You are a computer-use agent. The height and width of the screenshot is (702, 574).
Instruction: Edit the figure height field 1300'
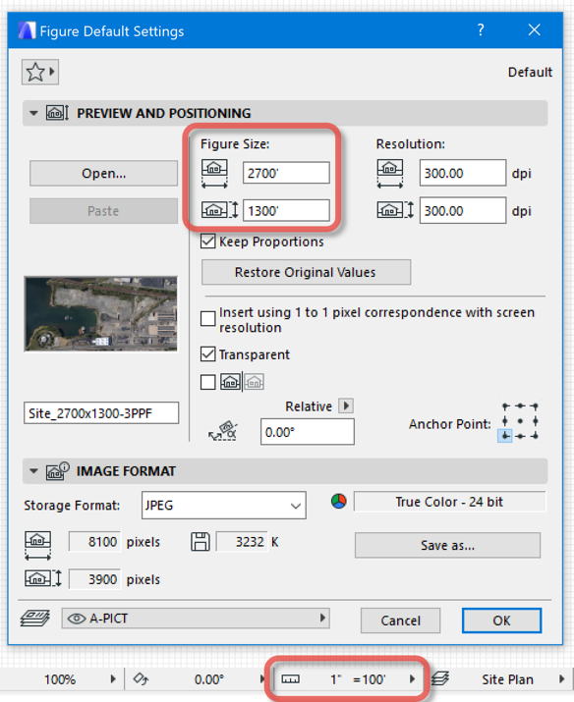point(286,210)
